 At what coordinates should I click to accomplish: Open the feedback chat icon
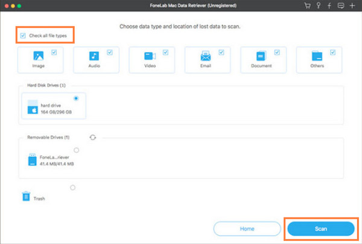tap(341, 5)
